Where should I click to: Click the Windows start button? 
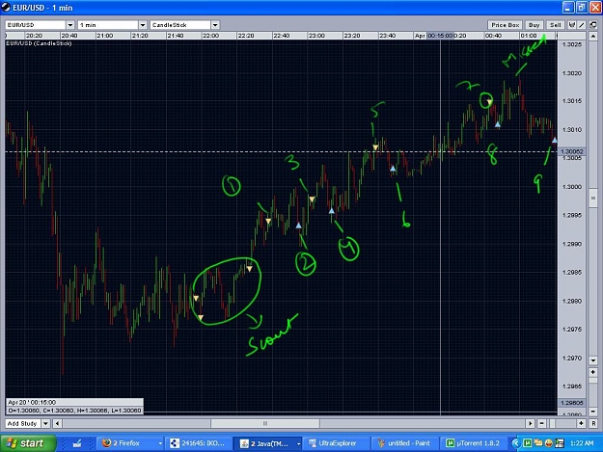[28, 443]
